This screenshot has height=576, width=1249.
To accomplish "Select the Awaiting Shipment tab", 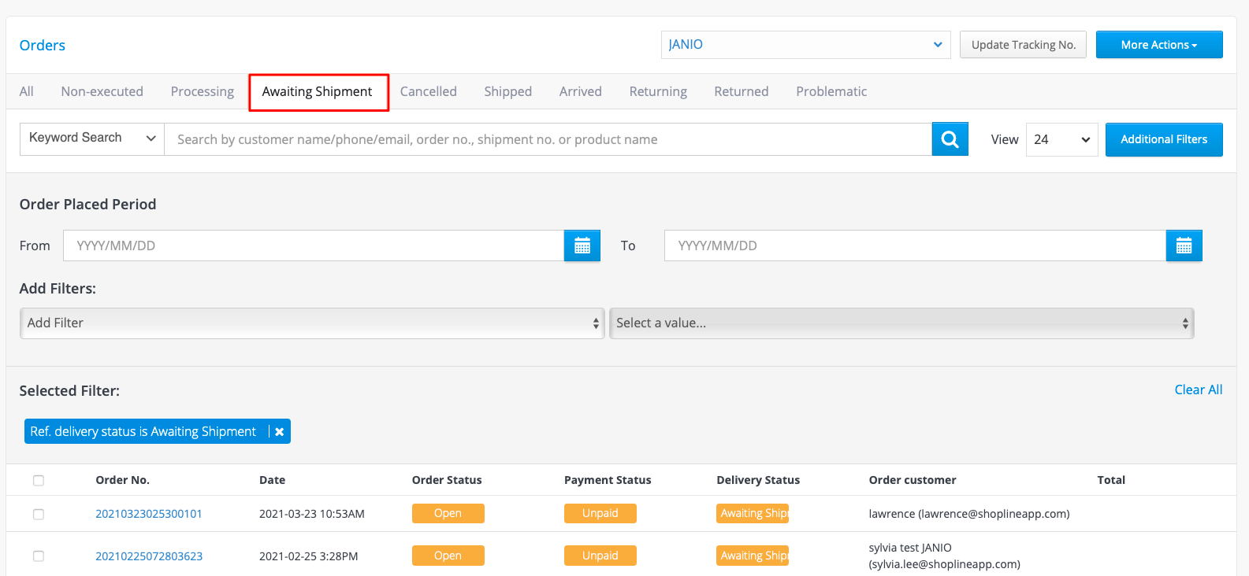I will pyautogui.click(x=318, y=92).
